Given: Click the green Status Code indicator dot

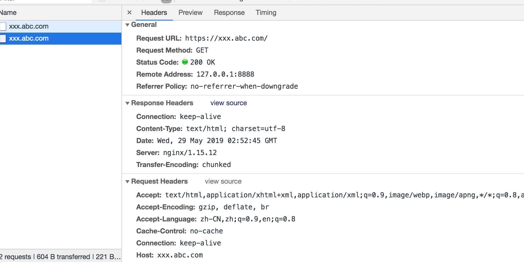Looking at the screenshot, I should 185,62.
